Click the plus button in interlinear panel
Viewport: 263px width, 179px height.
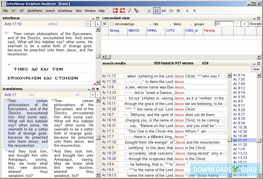(x=88, y=24)
